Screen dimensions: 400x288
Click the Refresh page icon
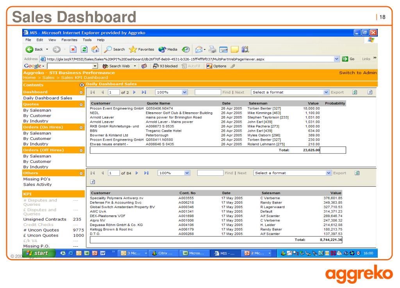pyautogui.click(x=84, y=49)
